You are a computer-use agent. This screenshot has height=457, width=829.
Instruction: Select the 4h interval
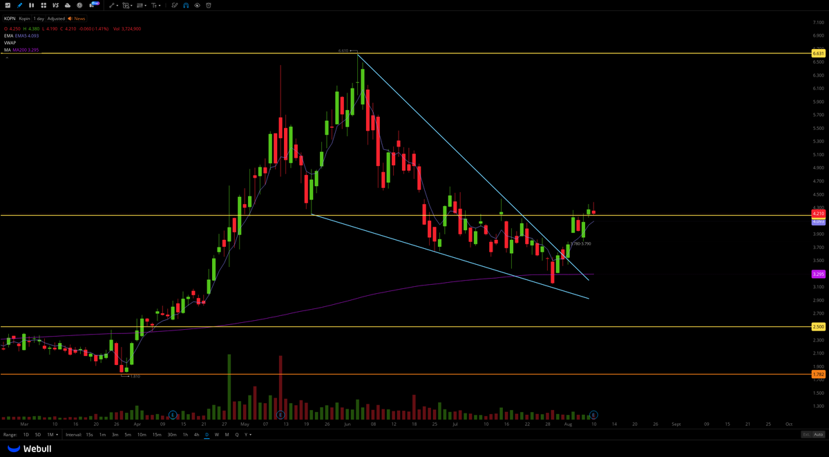click(196, 435)
